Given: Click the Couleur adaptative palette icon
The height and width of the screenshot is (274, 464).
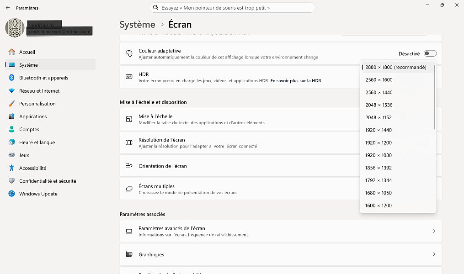Looking at the screenshot, I should coord(129,53).
